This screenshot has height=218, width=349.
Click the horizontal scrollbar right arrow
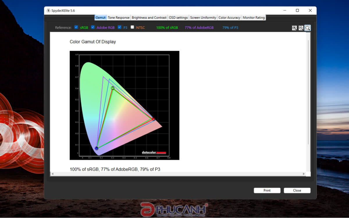(304, 174)
